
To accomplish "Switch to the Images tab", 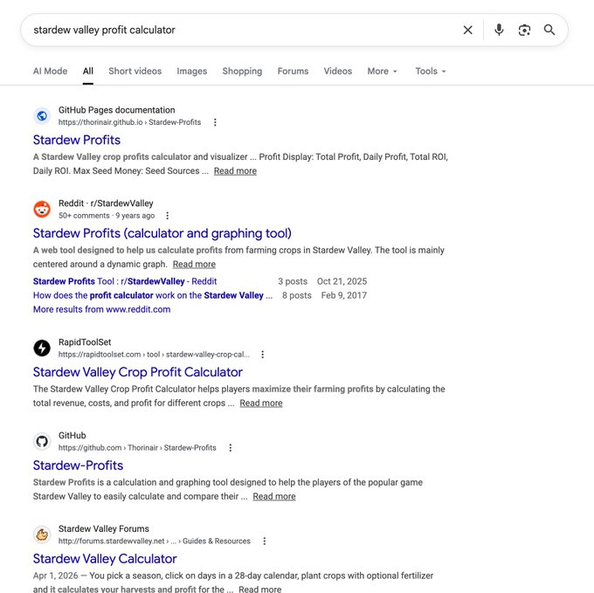I will click(x=191, y=72).
